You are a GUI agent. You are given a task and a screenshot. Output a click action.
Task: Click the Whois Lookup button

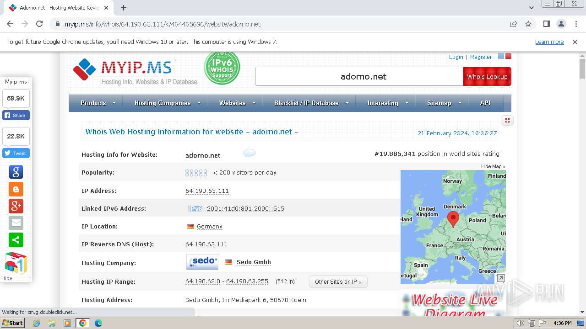tap(487, 76)
